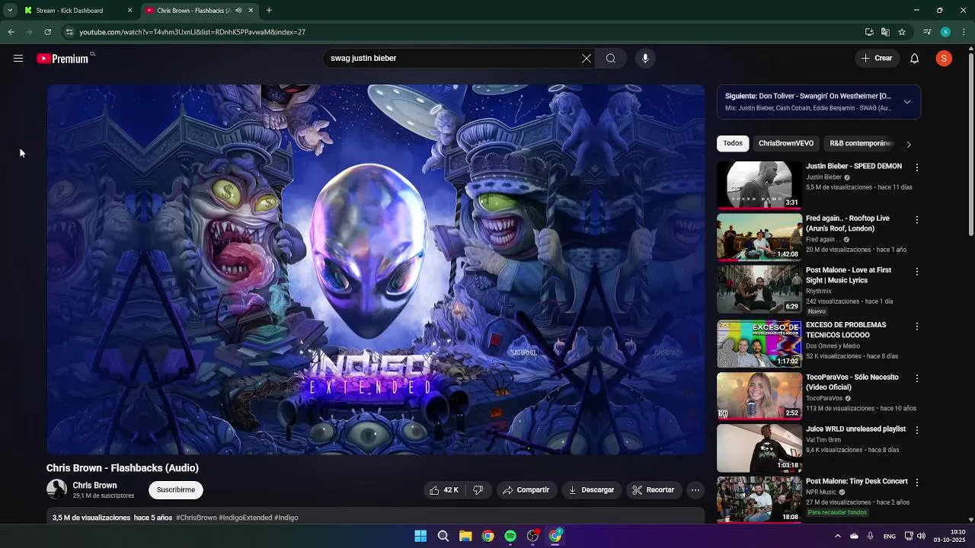Click the page vertical scrollbar

pos(970,145)
